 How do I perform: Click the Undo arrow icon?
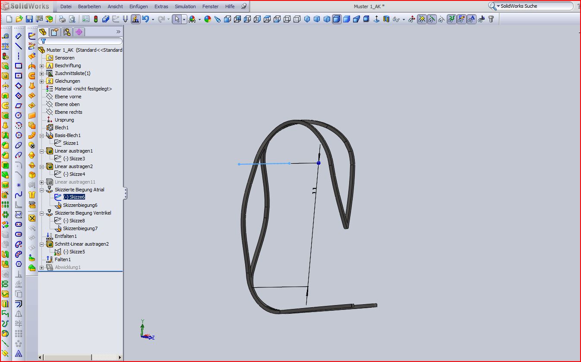(145, 19)
